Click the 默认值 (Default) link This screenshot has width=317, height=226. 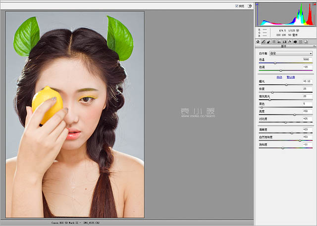click(x=291, y=77)
